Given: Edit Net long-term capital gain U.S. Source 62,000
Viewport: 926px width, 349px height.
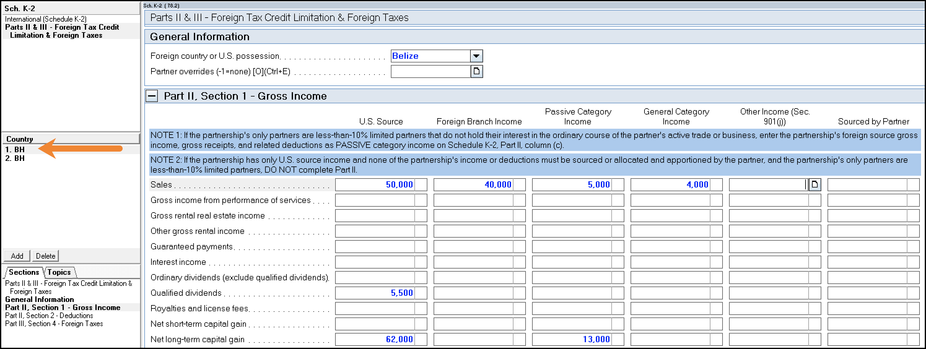Looking at the screenshot, I should pos(375,339).
